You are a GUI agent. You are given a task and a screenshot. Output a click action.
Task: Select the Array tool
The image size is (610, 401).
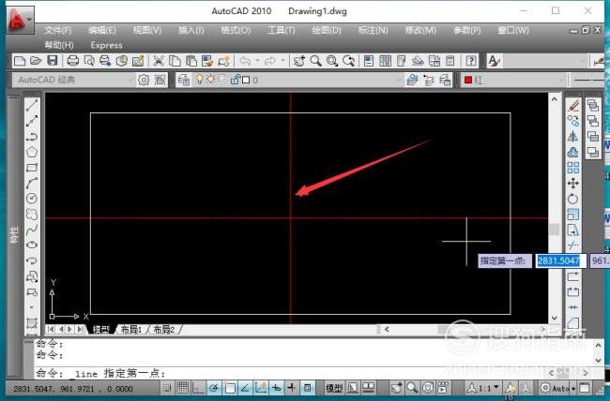(573, 168)
